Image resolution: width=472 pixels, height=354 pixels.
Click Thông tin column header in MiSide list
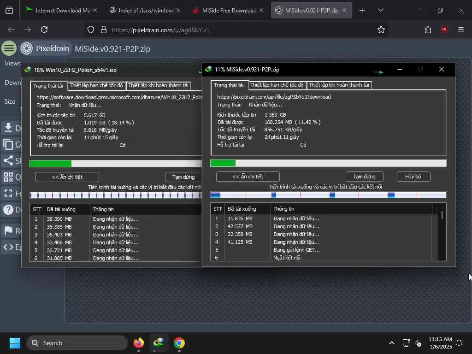[351, 209]
